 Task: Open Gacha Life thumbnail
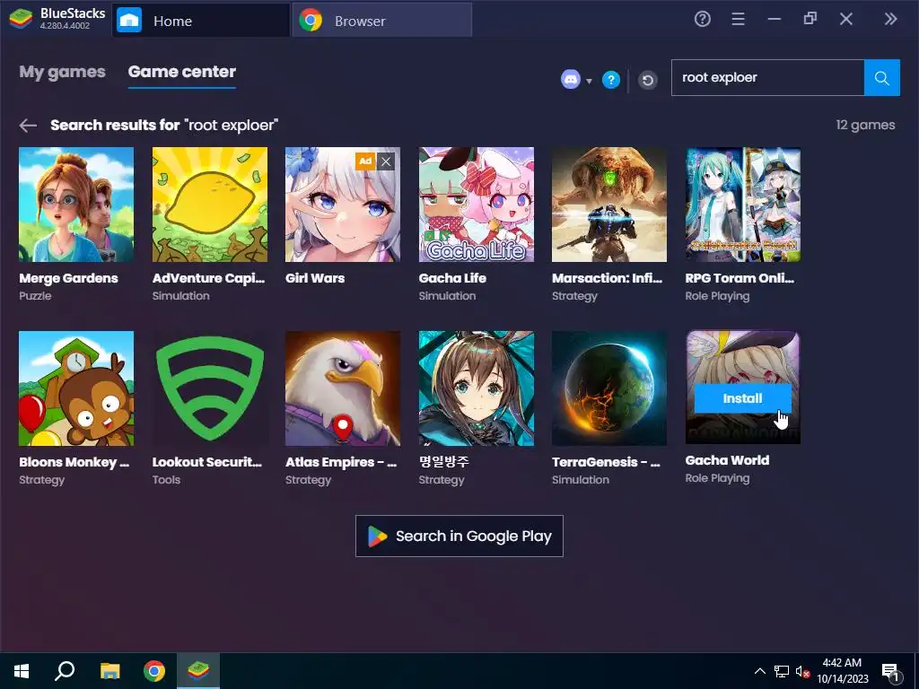pos(477,205)
